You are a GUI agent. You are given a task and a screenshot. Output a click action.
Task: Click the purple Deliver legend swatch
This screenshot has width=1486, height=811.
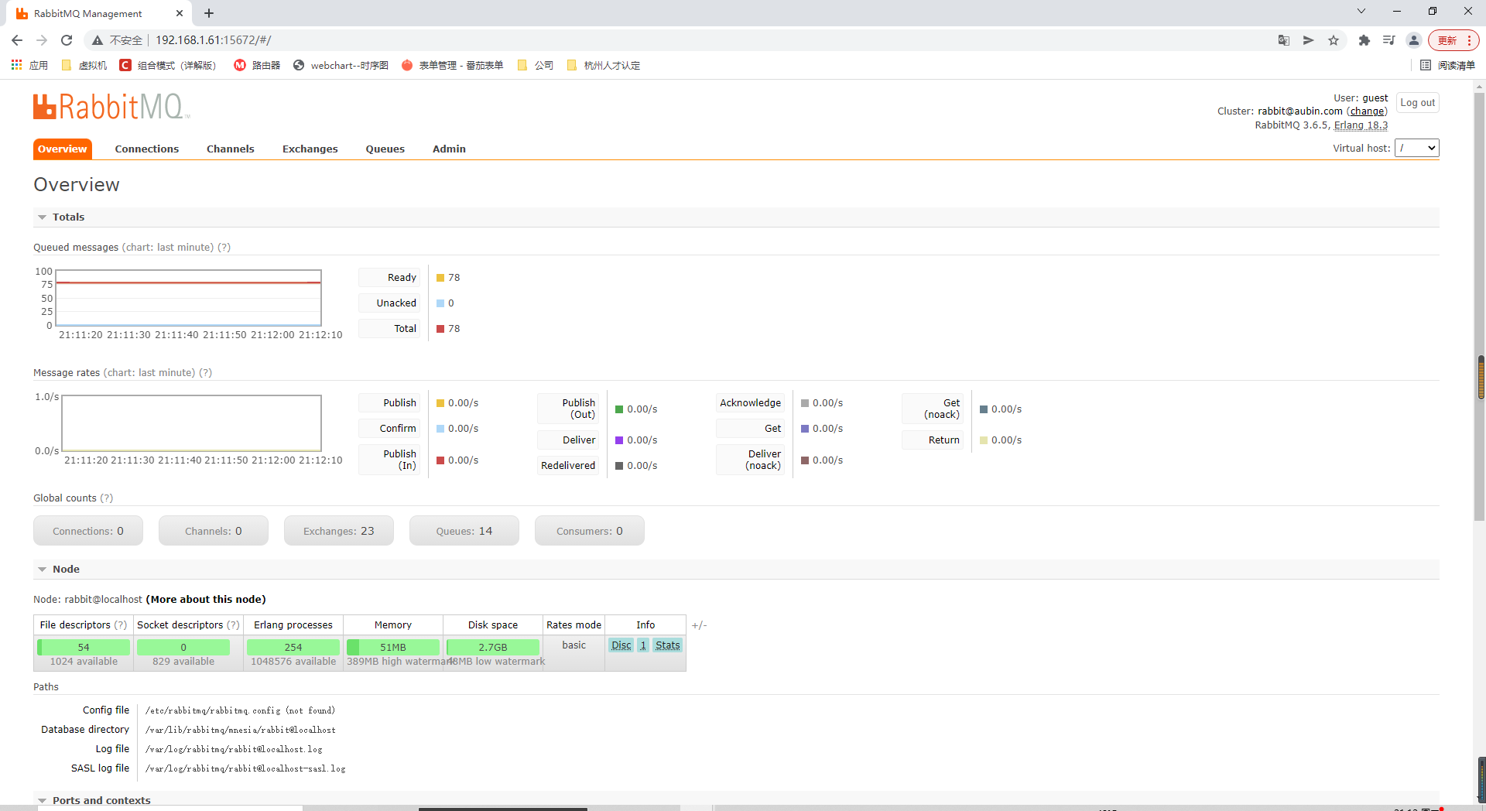click(x=619, y=440)
